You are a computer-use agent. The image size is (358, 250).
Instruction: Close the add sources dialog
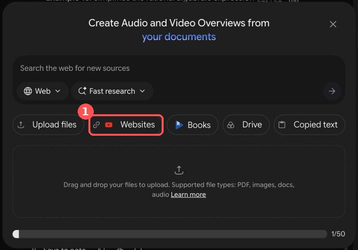click(333, 24)
